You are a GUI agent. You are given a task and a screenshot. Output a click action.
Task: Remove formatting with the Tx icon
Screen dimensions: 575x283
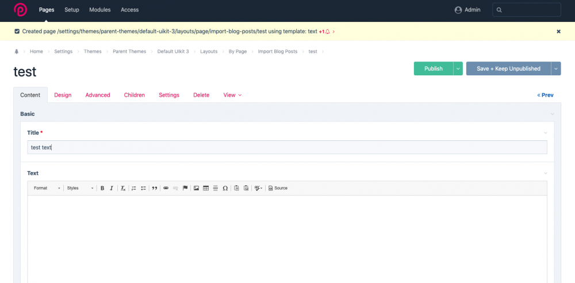click(123, 188)
